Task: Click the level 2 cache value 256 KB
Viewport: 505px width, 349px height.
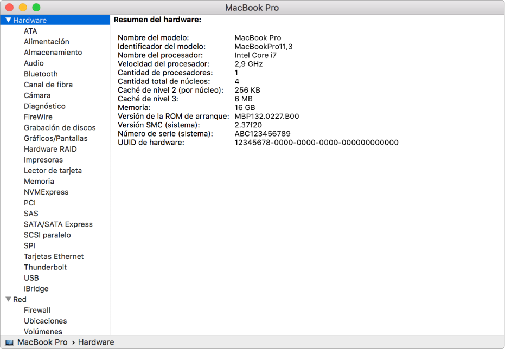Action: coord(247,90)
